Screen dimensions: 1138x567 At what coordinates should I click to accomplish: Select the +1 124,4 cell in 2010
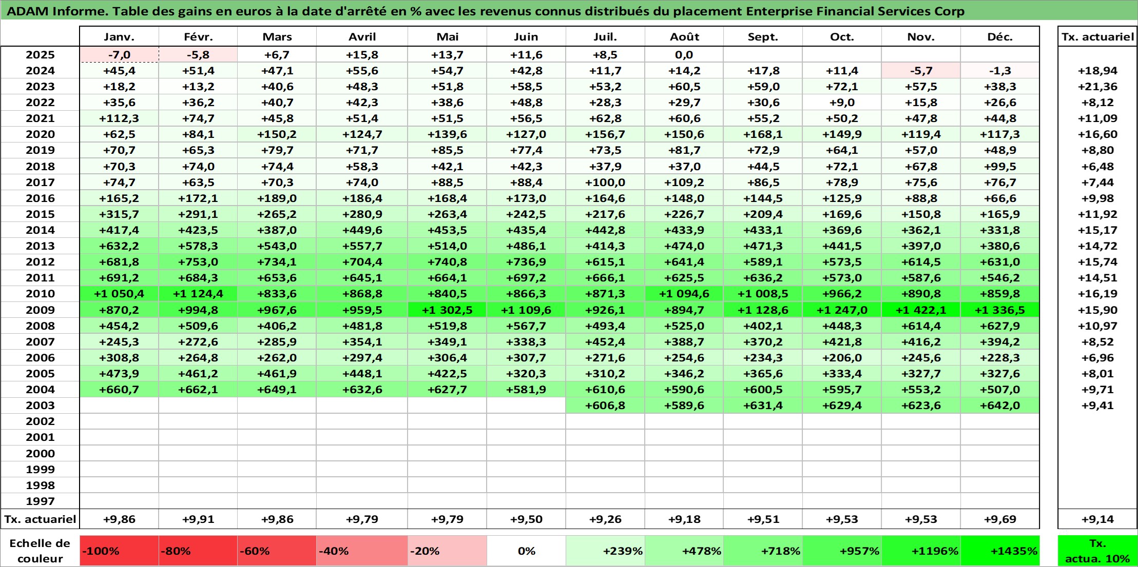tap(198, 294)
